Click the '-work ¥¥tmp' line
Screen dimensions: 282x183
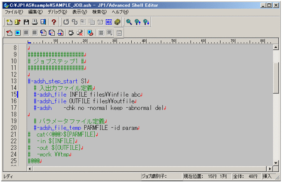click(50, 154)
